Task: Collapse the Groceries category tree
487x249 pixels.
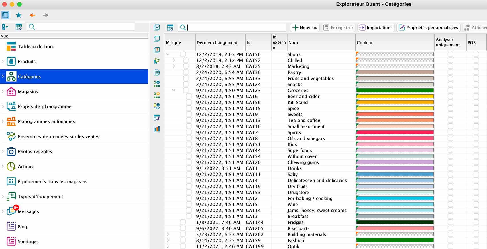Action: click(174, 91)
